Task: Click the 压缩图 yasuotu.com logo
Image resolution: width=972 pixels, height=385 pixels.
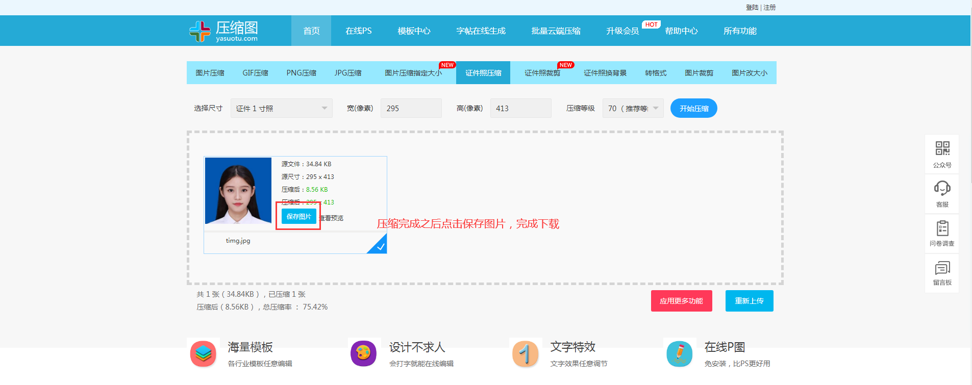Action: pos(223,31)
